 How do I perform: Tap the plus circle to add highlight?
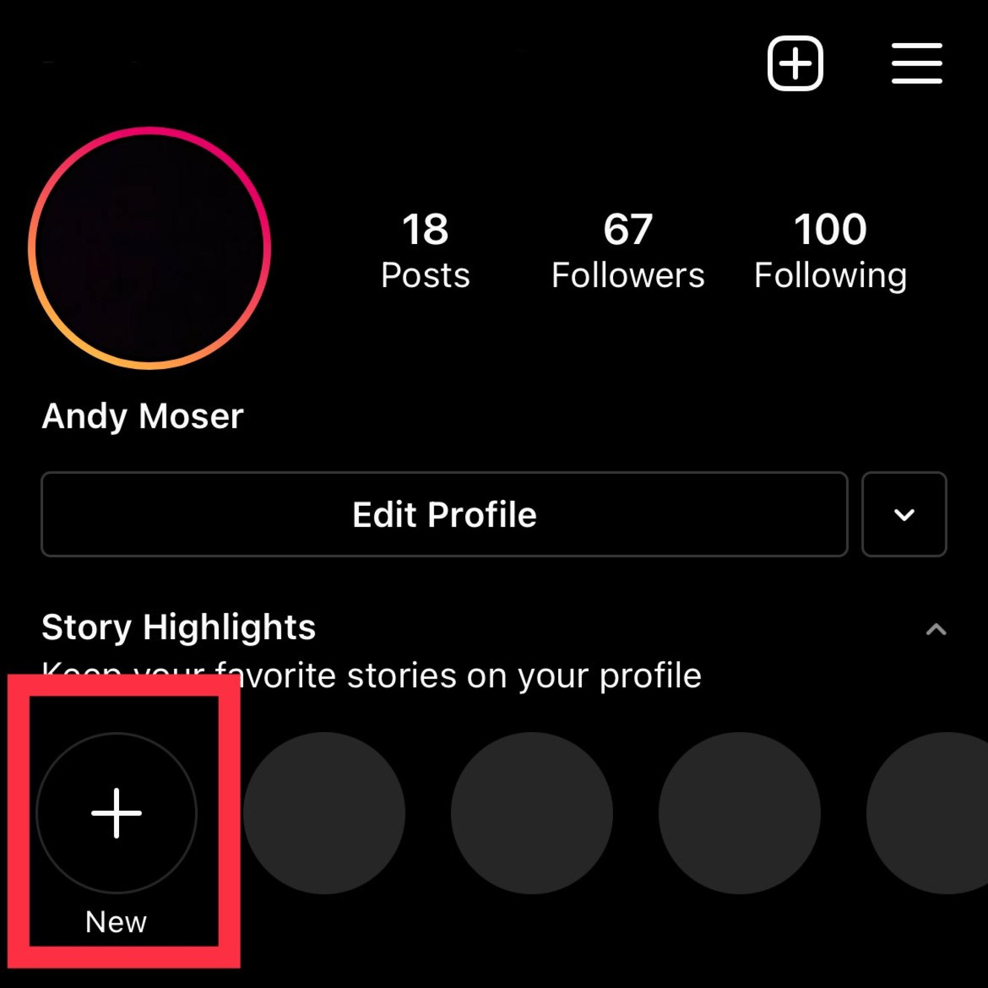[x=117, y=813]
